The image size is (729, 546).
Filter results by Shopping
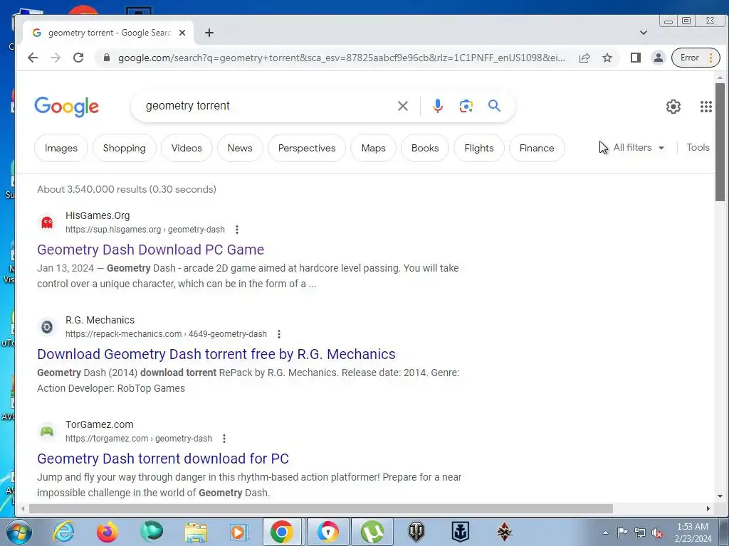coord(124,148)
